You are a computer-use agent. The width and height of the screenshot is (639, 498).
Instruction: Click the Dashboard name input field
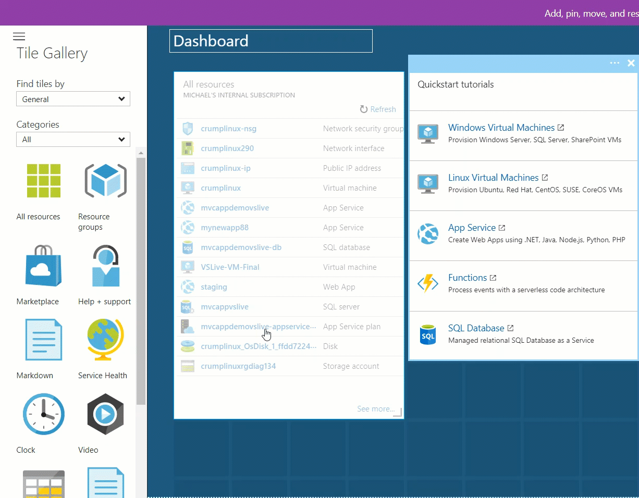coord(271,41)
